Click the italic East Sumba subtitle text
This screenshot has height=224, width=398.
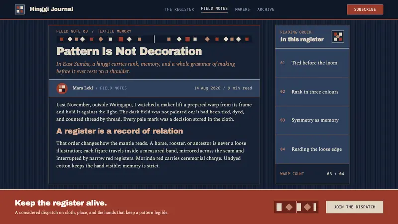146,68
